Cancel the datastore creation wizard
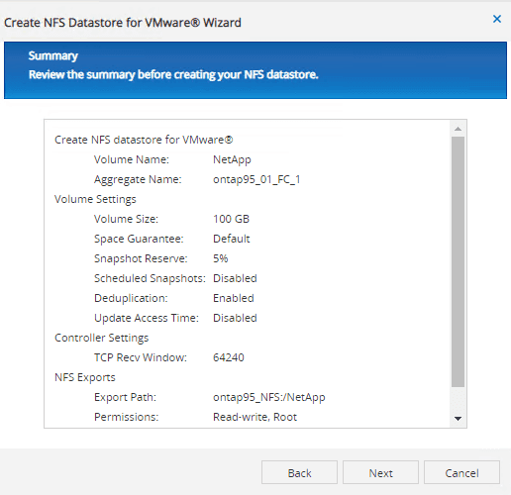 (x=461, y=472)
